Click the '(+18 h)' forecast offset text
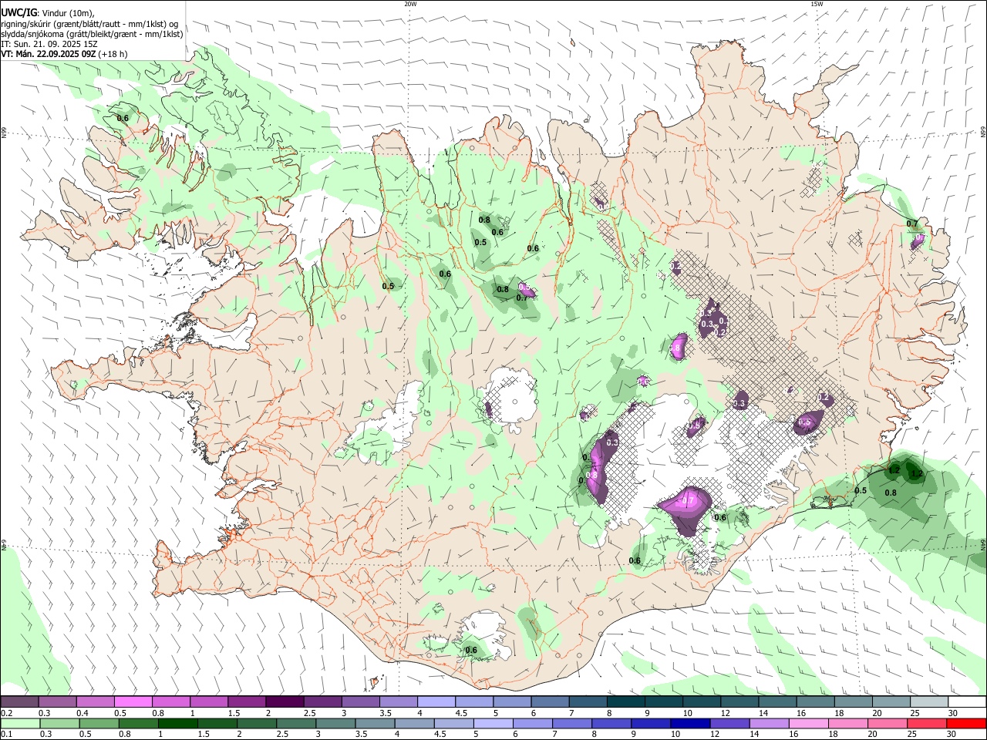Image resolution: width=987 pixels, height=740 pixels. tap(113, 54)
